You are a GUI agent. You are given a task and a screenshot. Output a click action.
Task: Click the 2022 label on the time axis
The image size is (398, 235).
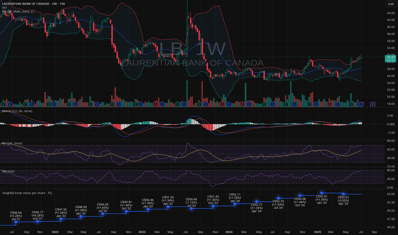55,232
